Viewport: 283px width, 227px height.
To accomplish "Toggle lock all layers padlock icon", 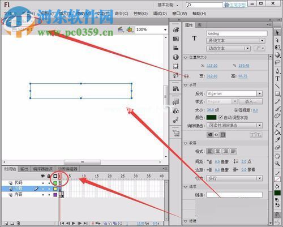I will (49, 176).
